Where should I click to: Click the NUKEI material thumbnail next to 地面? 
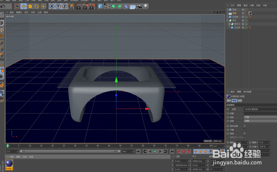(x=250, y=13)
